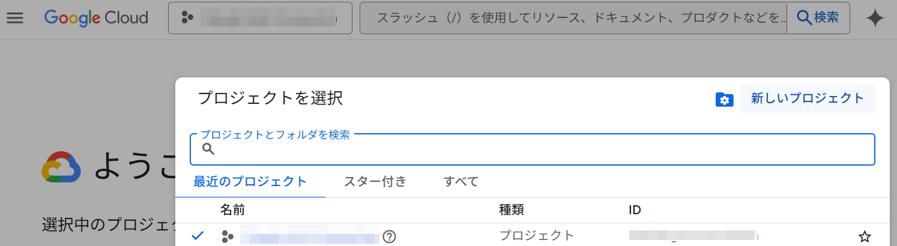Star the listed project
The image size is (897, 246).
coord(865,236)
